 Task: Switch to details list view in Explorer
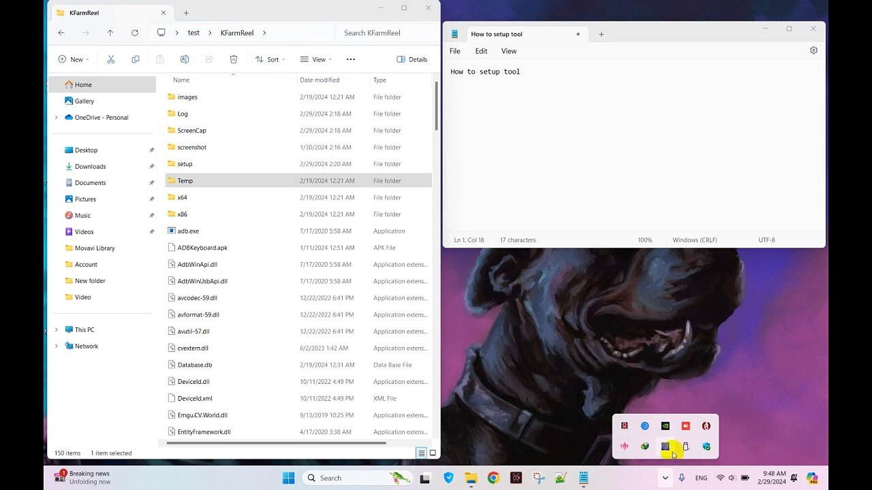(x=422, y=453)
